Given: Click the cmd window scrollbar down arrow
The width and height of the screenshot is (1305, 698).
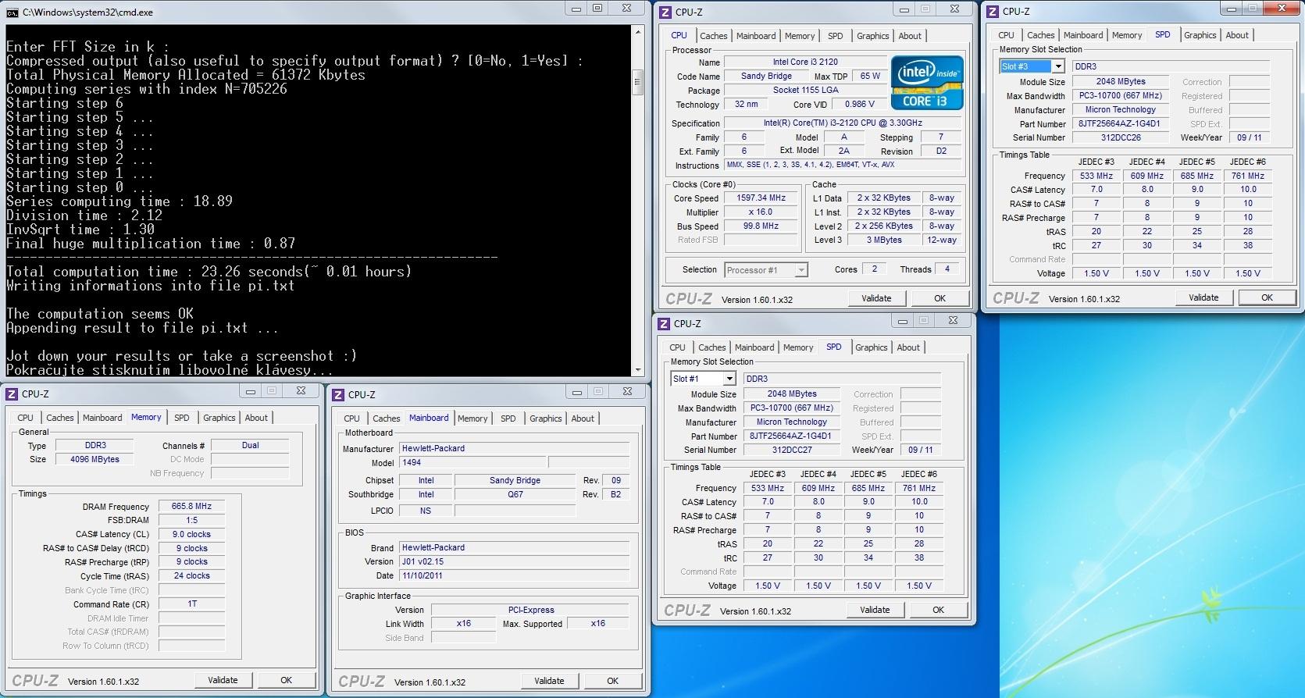Looking at the screenshot, I should coord(637,370).
